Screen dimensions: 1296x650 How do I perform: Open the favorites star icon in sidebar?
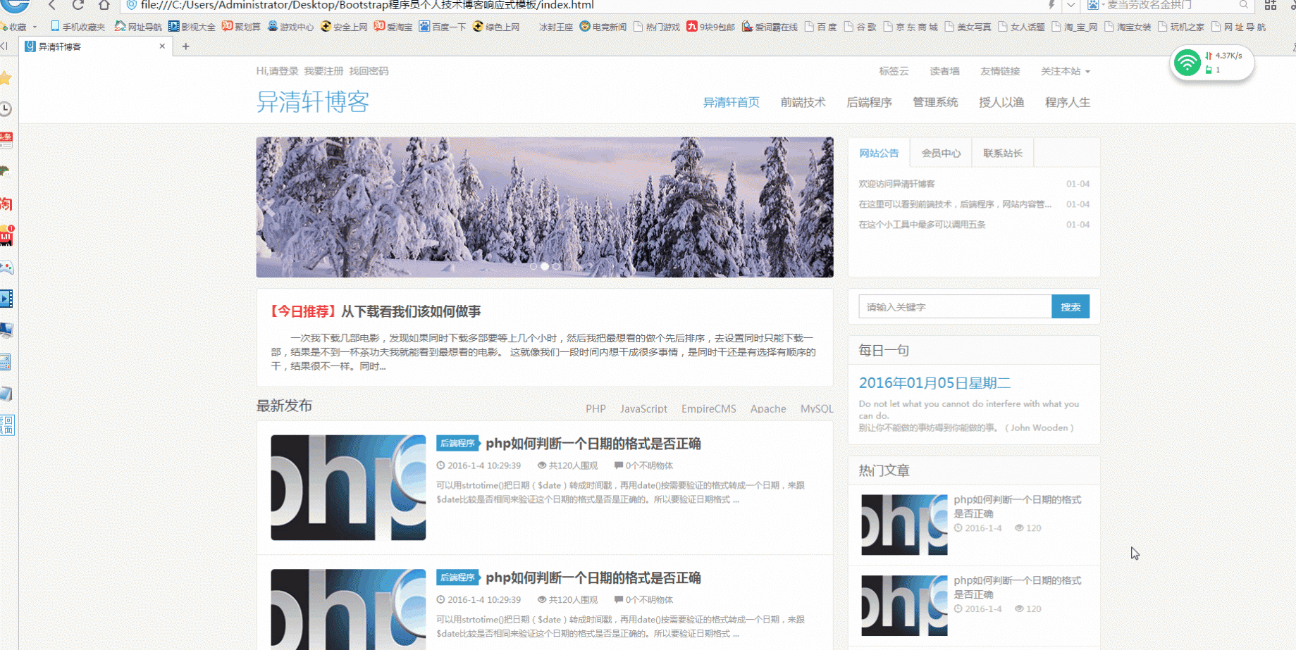tap(6, 78)
